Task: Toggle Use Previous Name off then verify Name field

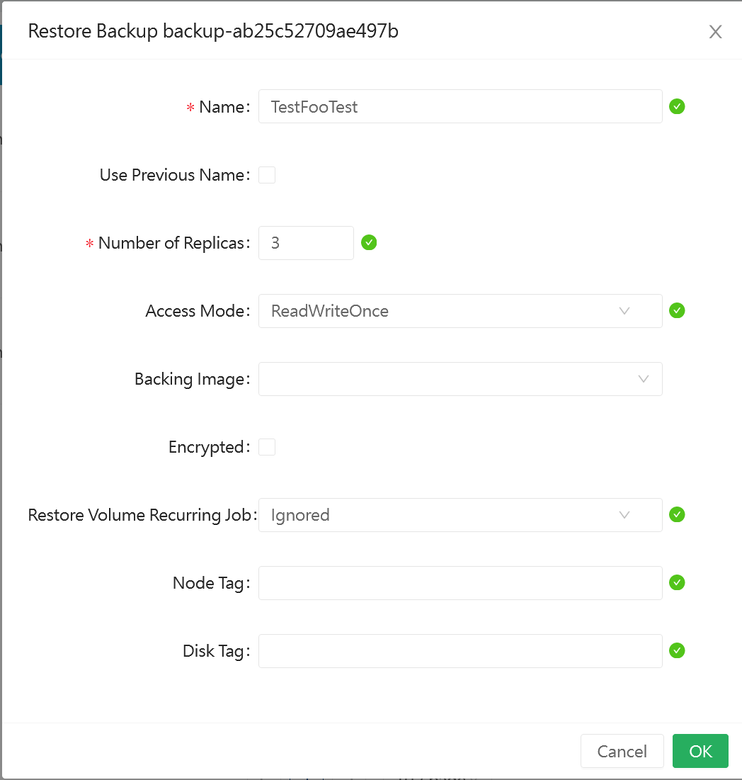Action: (x=267, y=175)
